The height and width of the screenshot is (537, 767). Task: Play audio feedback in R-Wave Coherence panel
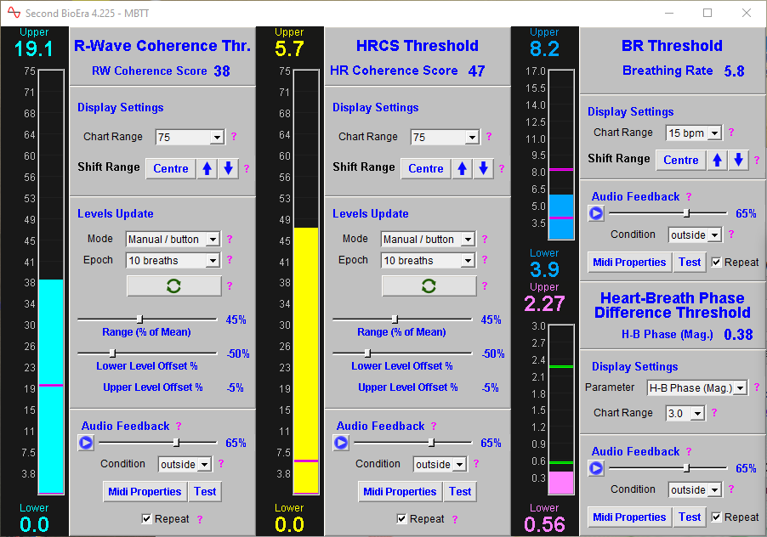pos(85,442)
